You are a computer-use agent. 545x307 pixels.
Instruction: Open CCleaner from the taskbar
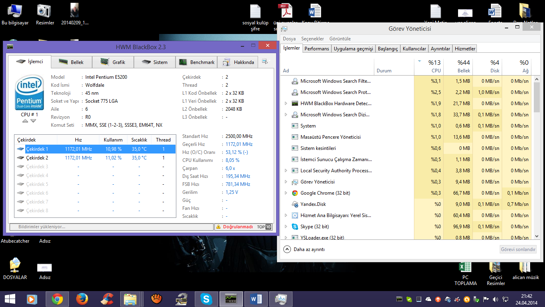point(107,299)
